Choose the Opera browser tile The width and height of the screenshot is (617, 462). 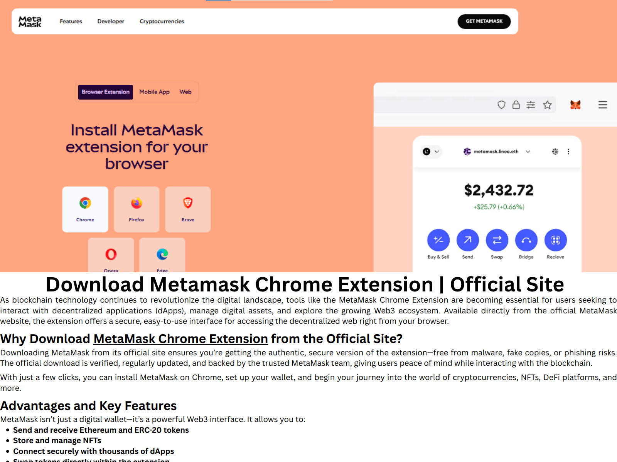tap(111, 255)
